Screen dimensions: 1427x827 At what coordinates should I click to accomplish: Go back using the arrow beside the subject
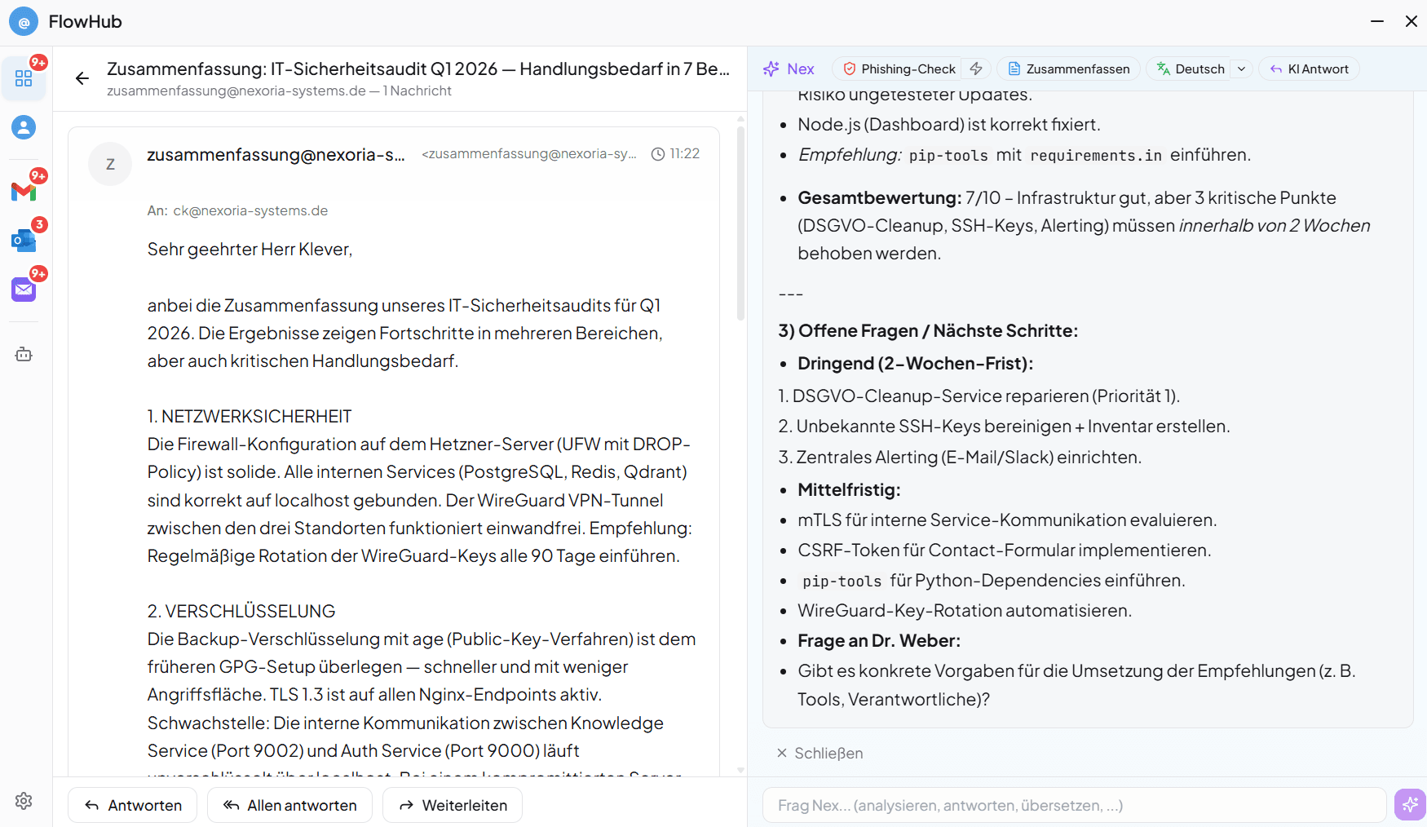click(82, 78)
